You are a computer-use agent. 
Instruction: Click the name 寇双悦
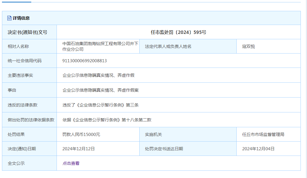click(248, 47)
